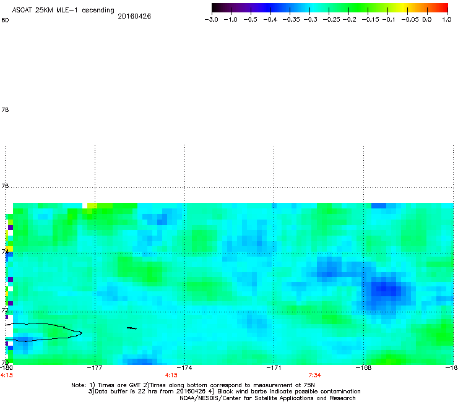This screenshot has width=458, height=402.
Task: Click the red end of the color bar
Action: click(444, 7)
